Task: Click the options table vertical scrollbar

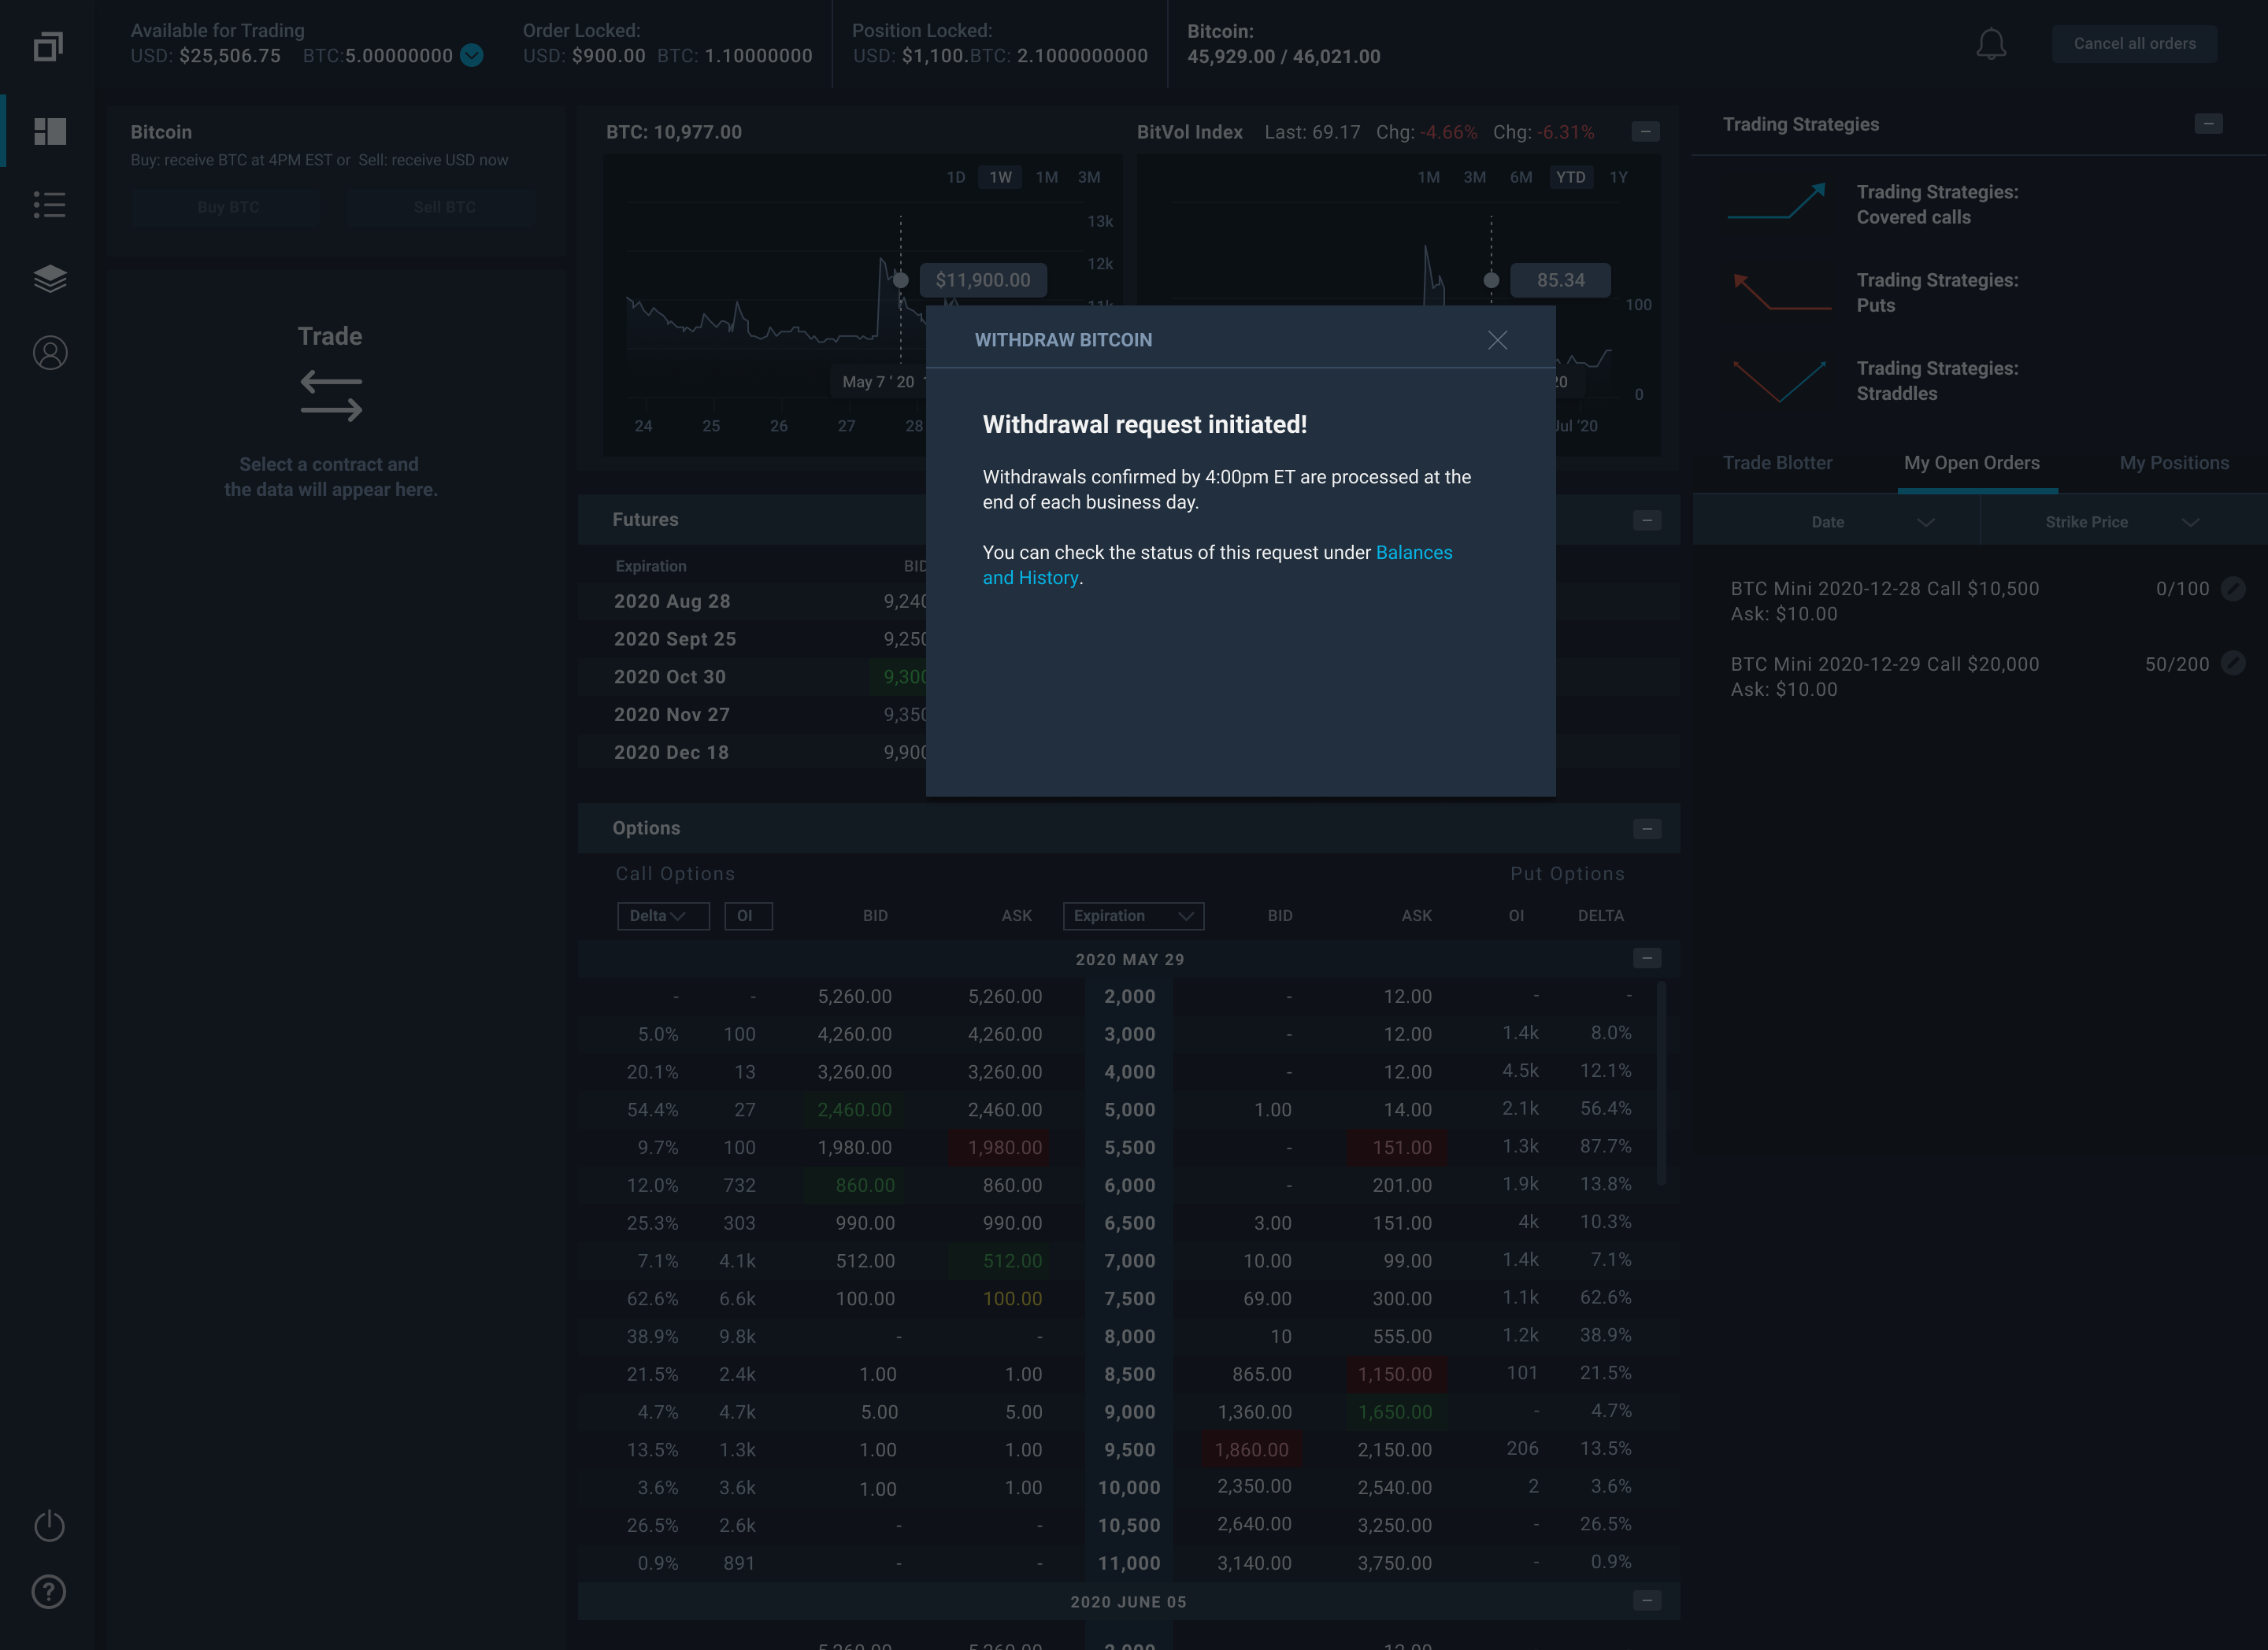Action: [x=1661, y=1083]
